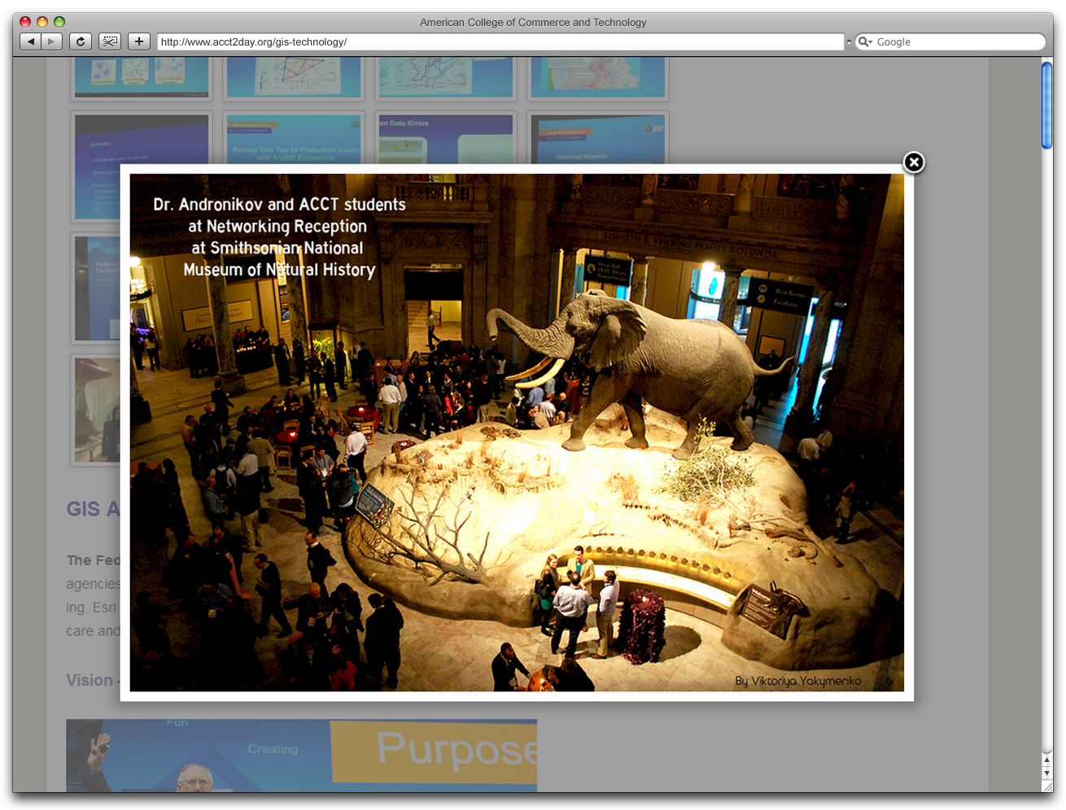1066x810 pixels.
Task: Click the Google search field
Action: pos(959,41)
